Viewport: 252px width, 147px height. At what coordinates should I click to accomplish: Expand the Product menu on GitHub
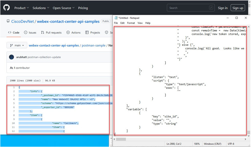22,8
